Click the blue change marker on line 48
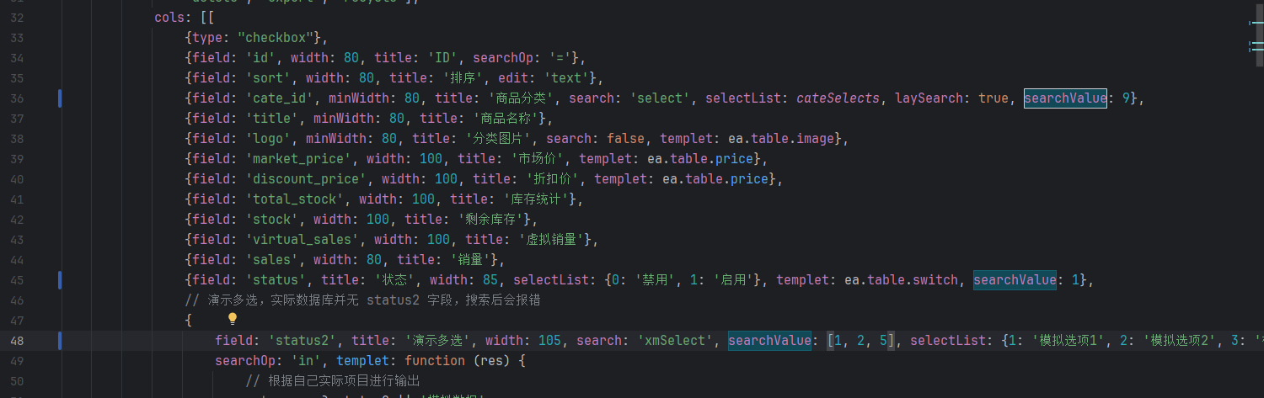The width and height of the screenshot is (1264, 398). (x=60, y=341)
